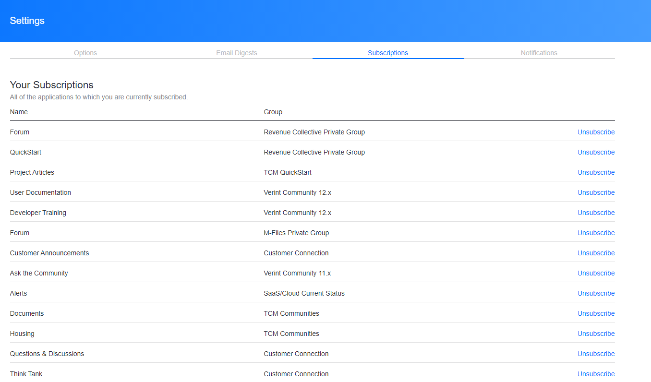Viewport: 651px width, 382px height.
Task: Unsubscribe from Questions & Discussions
Action: [x=596, y=354]
